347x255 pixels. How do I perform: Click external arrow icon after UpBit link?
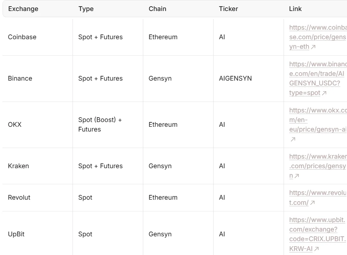click(x=317, y=249)
